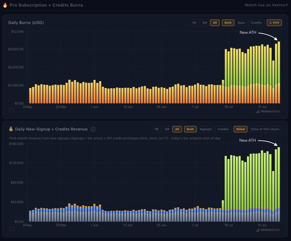Click the Daily Burns (USD) heading

[26, 23]
